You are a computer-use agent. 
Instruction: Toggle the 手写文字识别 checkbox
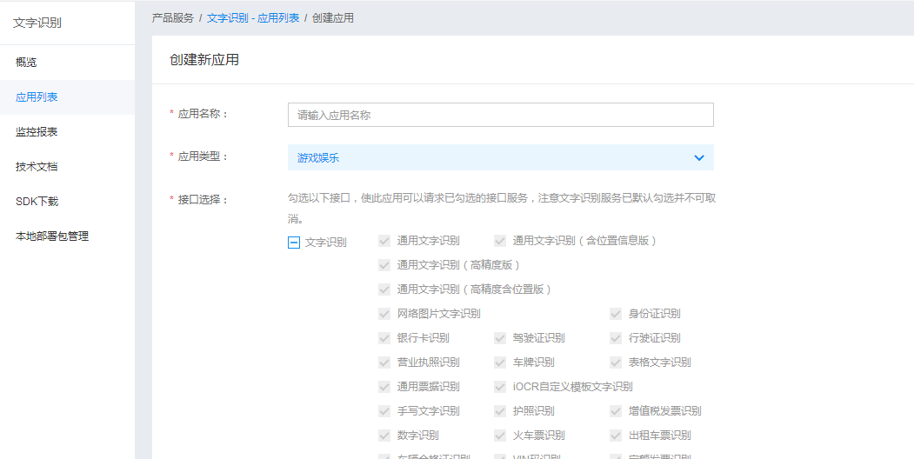coord(384,411)
